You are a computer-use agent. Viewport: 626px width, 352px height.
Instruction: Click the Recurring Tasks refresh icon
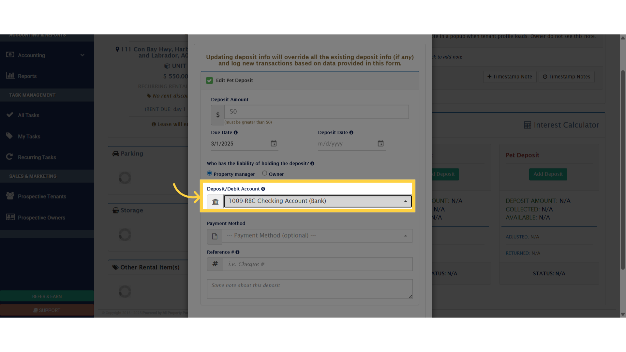pos(9,156)
